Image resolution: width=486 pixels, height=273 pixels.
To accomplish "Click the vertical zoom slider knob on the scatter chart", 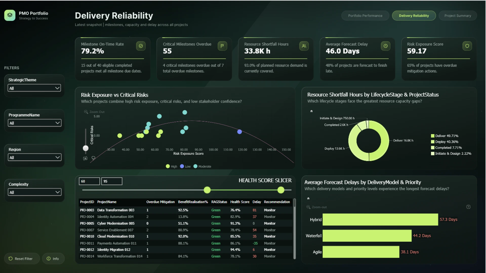I will coord(86,148).
